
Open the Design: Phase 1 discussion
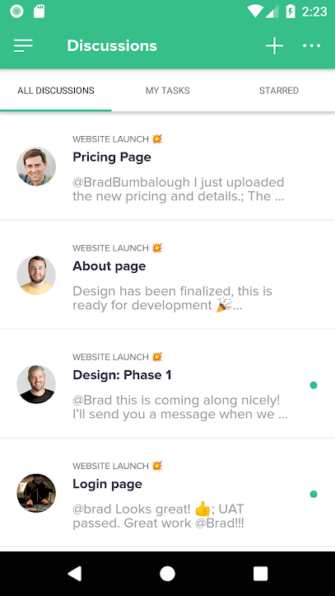[x=167, y=383]
